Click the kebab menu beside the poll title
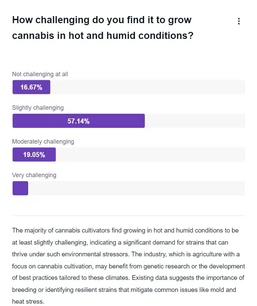 239,21
